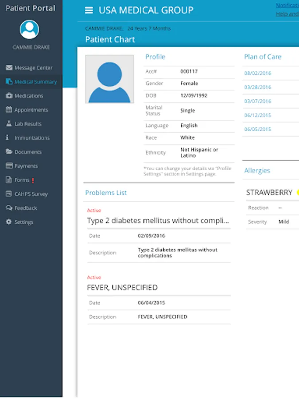
Task: Open CAHPS Survey
Action: [31, 194]
